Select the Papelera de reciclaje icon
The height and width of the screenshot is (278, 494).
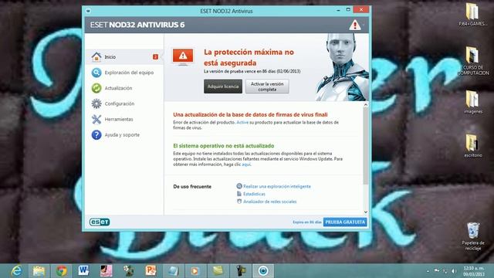473,236
